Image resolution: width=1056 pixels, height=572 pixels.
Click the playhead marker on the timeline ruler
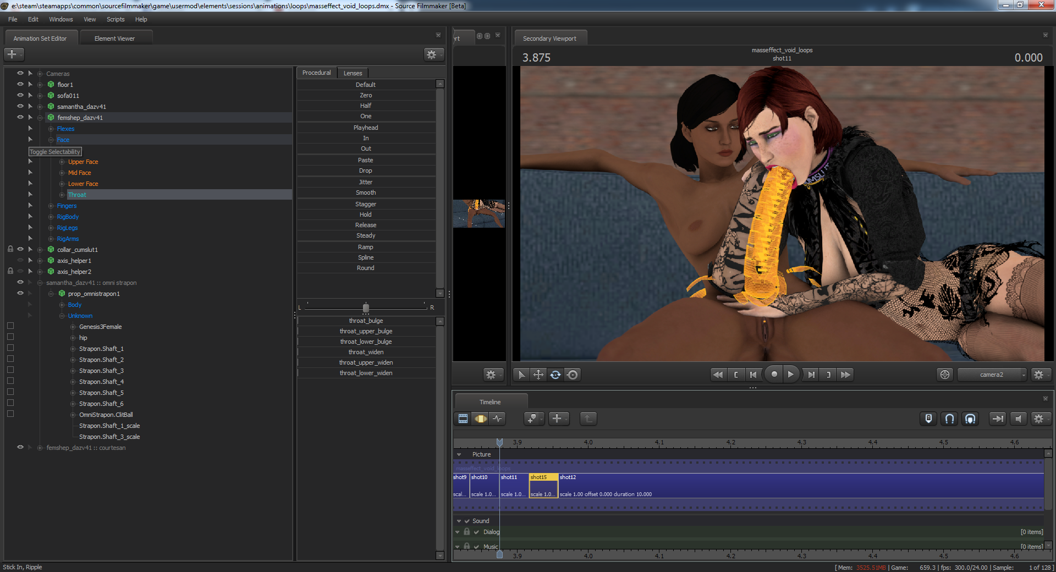pos(499,442)
